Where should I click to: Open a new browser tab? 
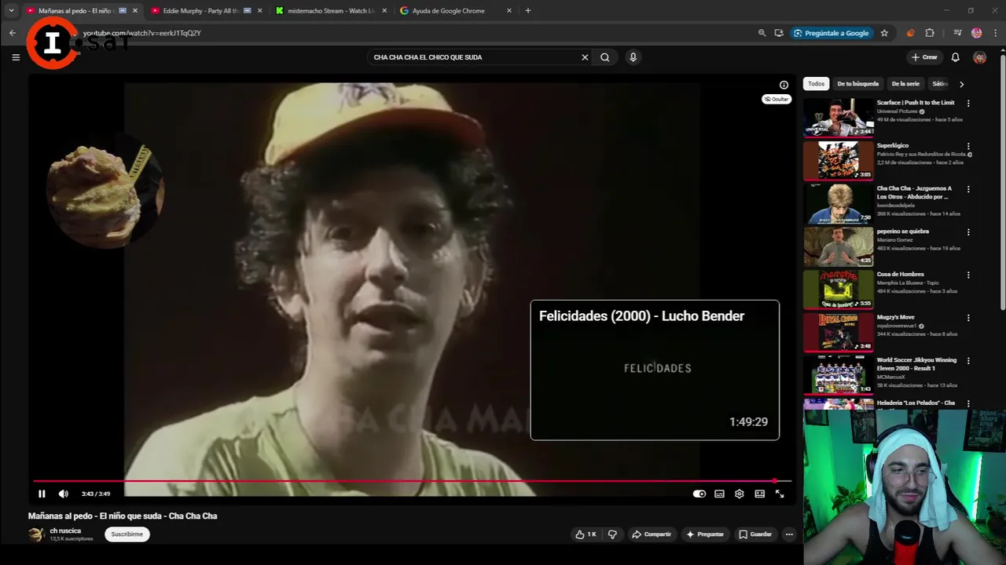[x=527, y=11]
